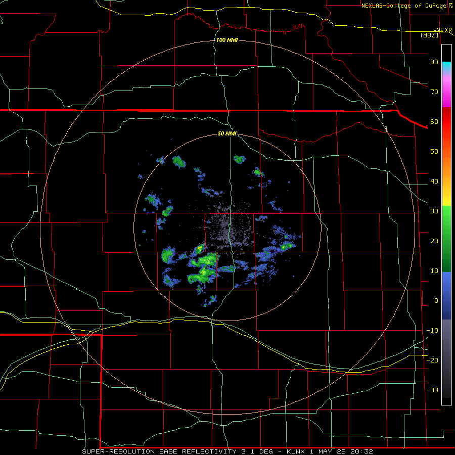Screen dimensions: 455x455
Task: Click the 20 value on dBZ scale
Action: pyautogui.click(x=434, y=241)
